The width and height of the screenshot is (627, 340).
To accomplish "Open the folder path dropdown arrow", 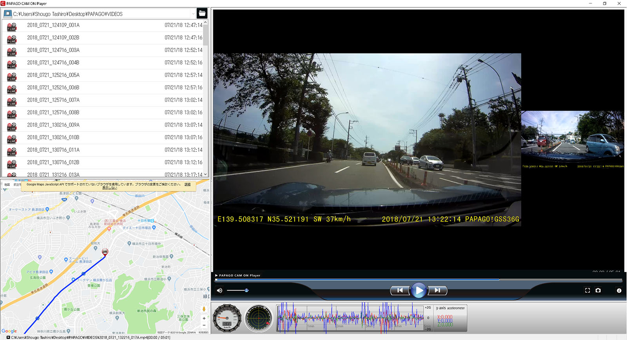I will tap(193, 14).
